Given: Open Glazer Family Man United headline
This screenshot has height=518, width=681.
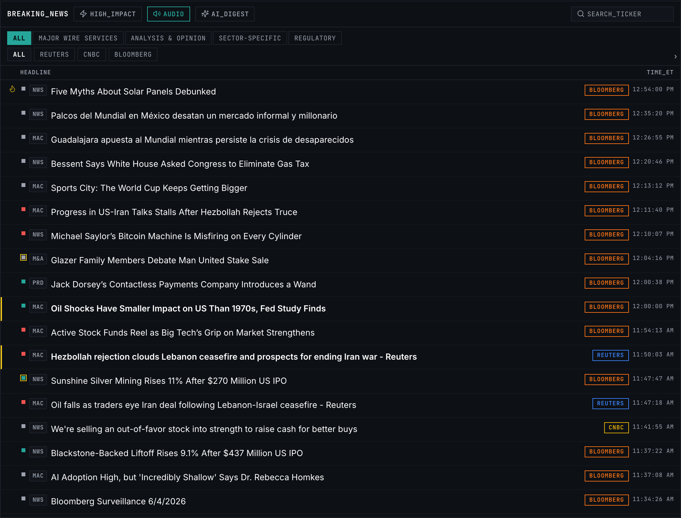Looking at the screenshot, I should tap(160, 260).
